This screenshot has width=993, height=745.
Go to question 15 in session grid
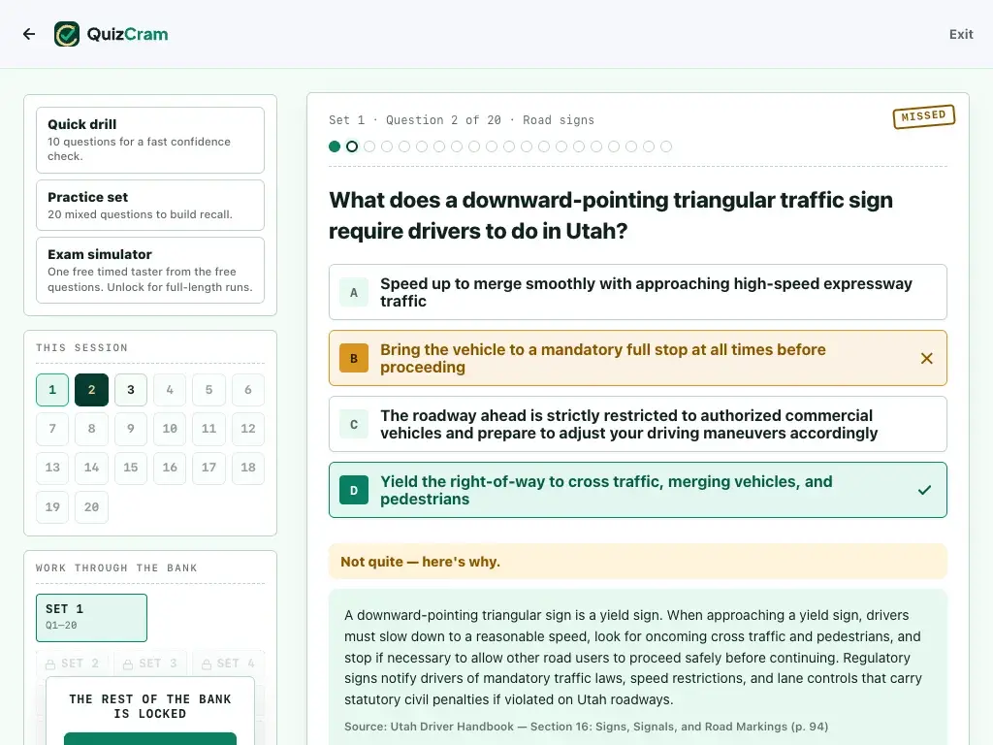(131, 468)
